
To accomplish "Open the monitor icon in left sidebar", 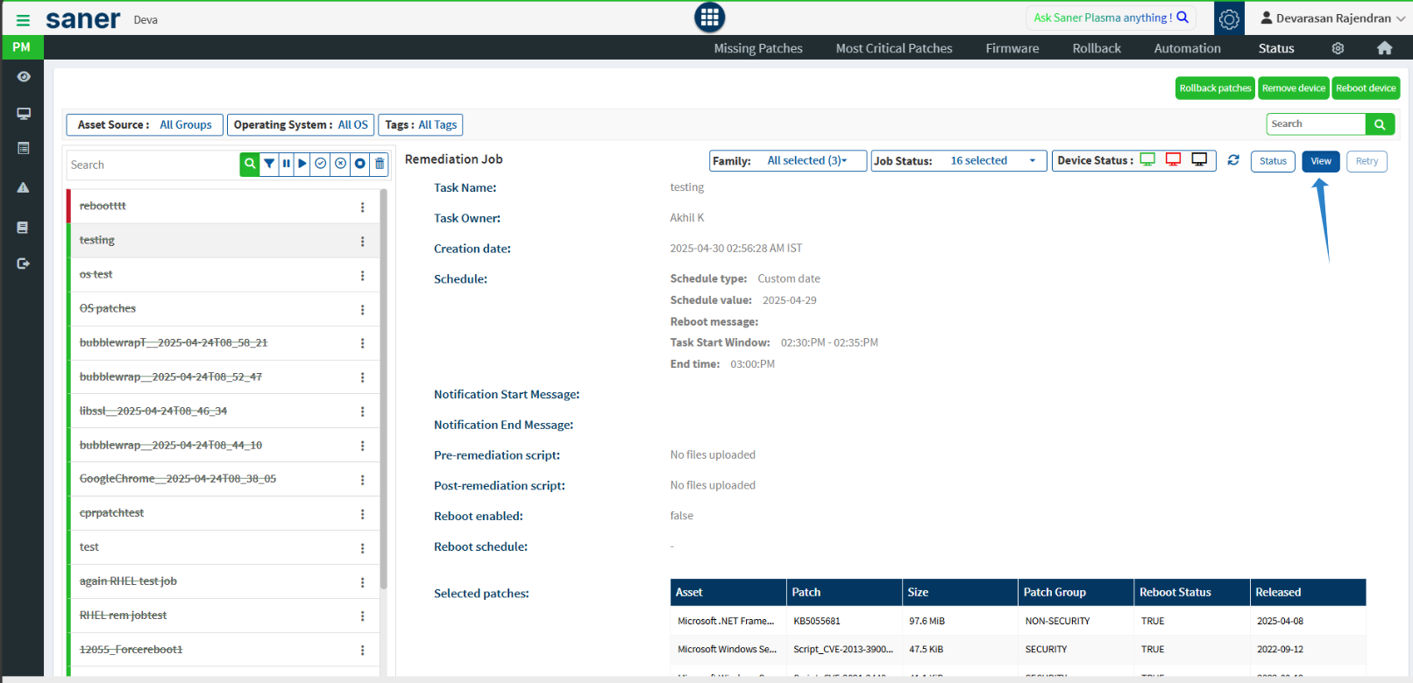I will click(x=24, y=114).
